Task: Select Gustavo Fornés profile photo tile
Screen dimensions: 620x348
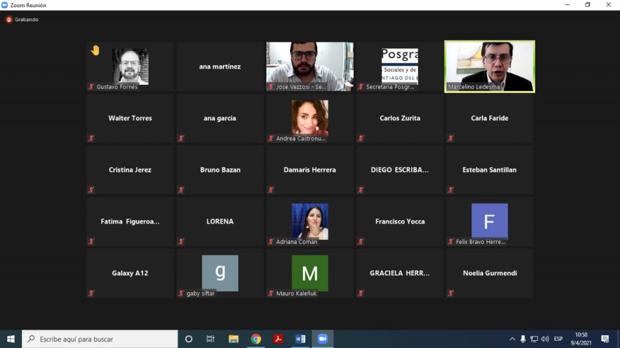Action: [x=130, y=67]
